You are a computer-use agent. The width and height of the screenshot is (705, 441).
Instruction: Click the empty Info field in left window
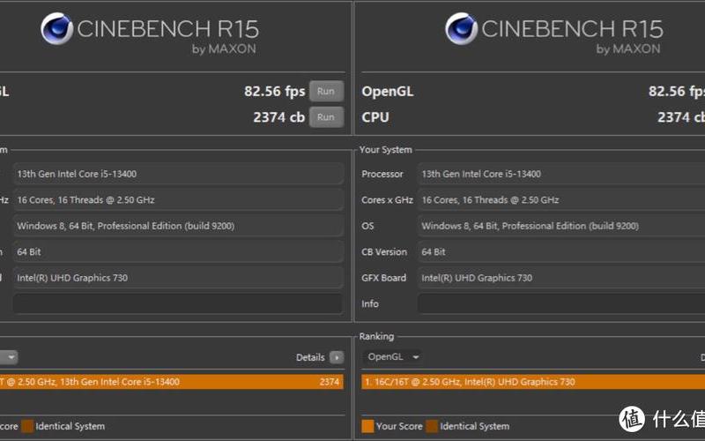coord(178,303)
